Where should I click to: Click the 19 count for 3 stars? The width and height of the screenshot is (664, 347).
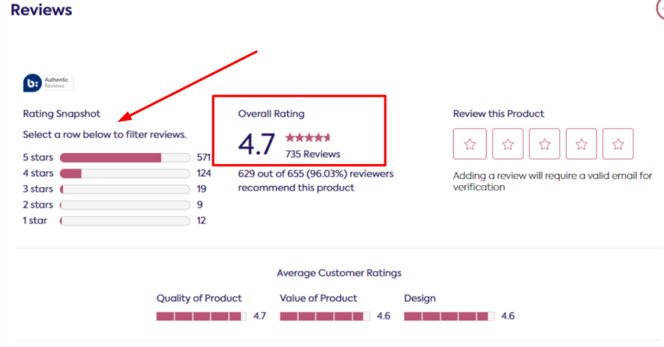tap(202, 189)
